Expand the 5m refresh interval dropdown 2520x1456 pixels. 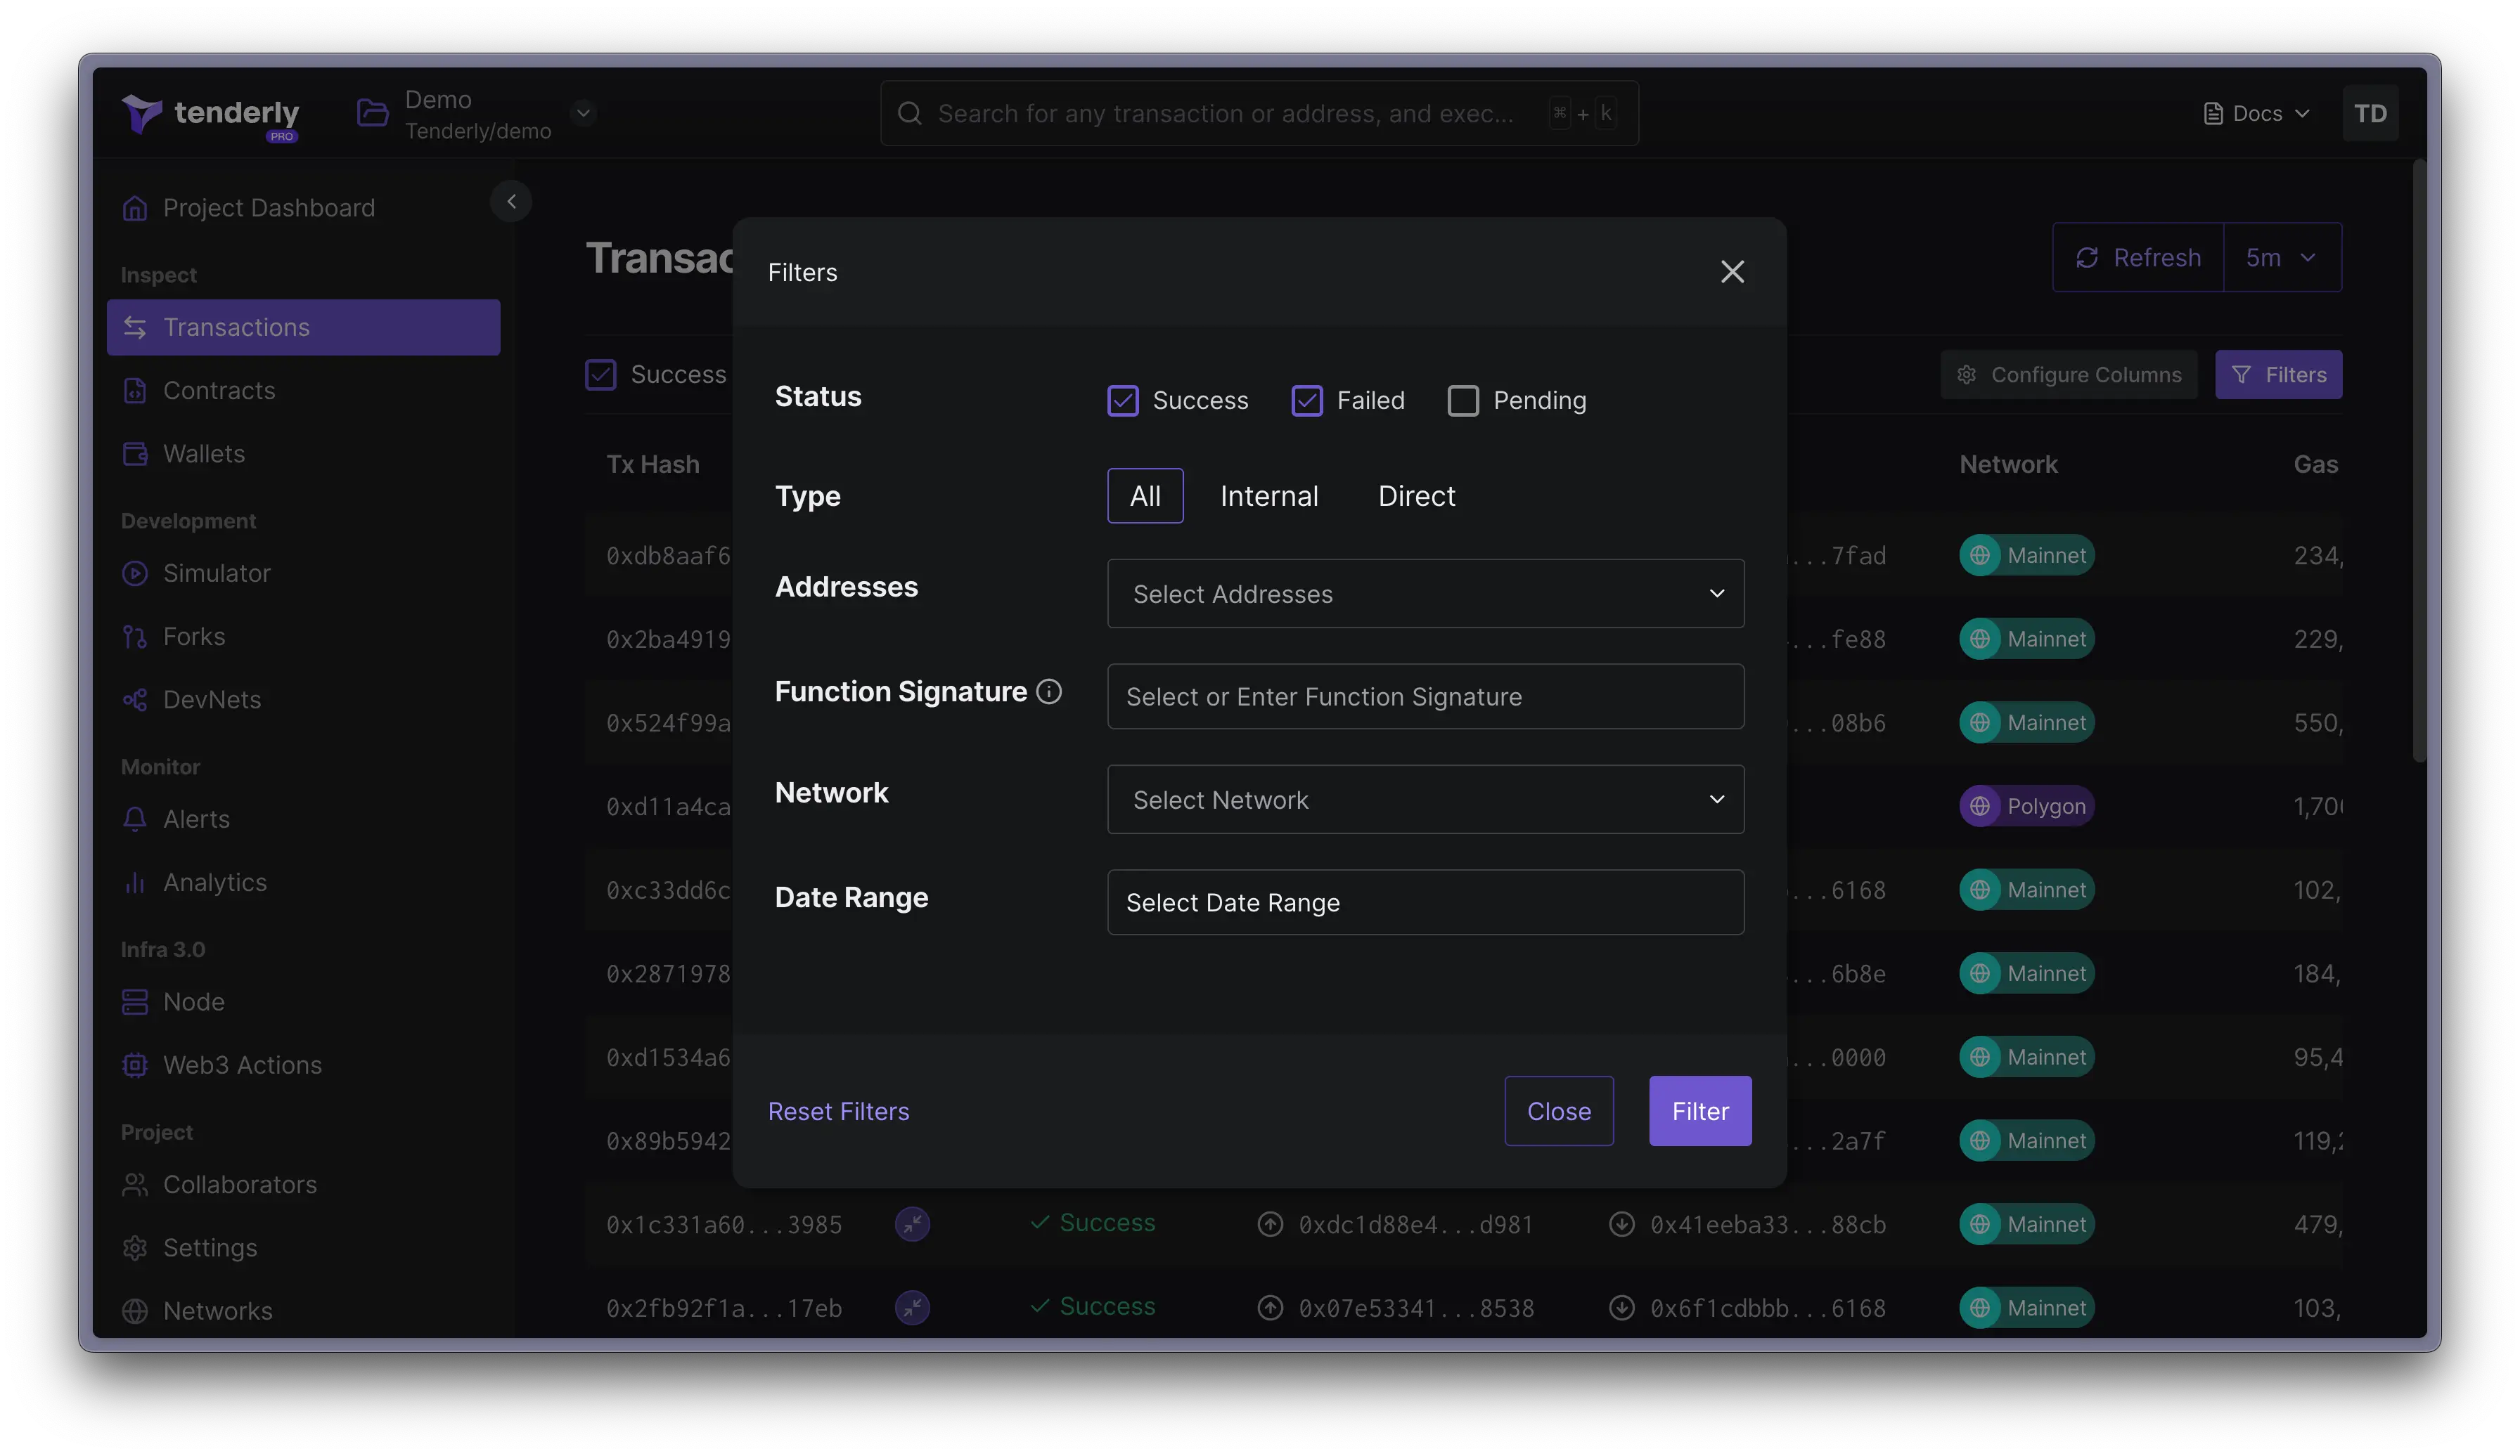tap(2282, 258)
